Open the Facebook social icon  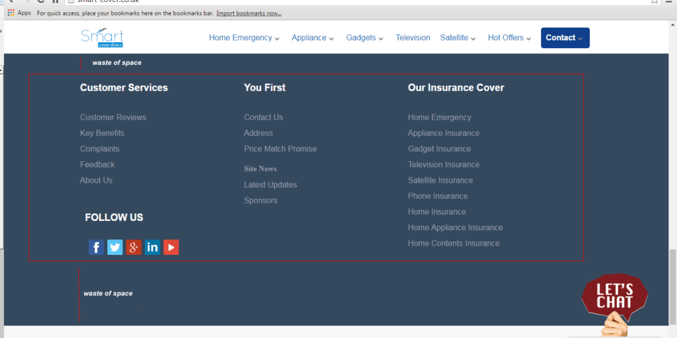(96, 247)
